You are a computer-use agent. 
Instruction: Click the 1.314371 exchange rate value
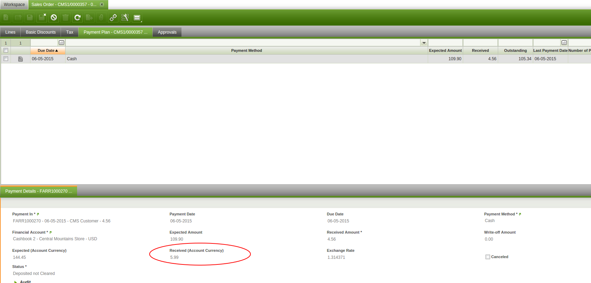coord(336,257)
